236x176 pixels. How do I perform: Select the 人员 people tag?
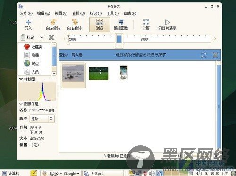coord(32,72)
